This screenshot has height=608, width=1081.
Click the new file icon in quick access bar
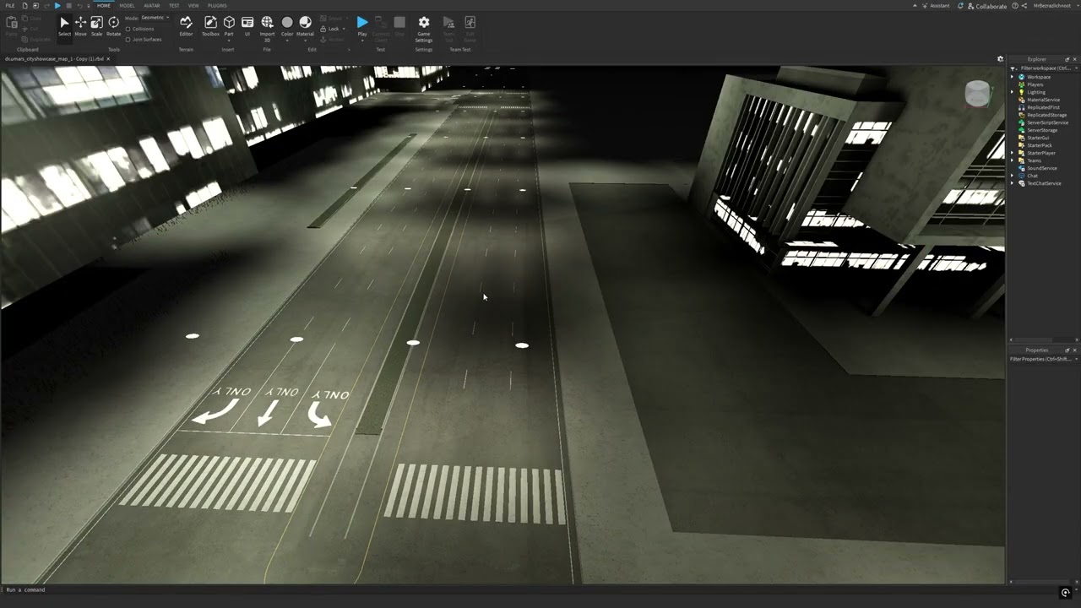[24, 6]
